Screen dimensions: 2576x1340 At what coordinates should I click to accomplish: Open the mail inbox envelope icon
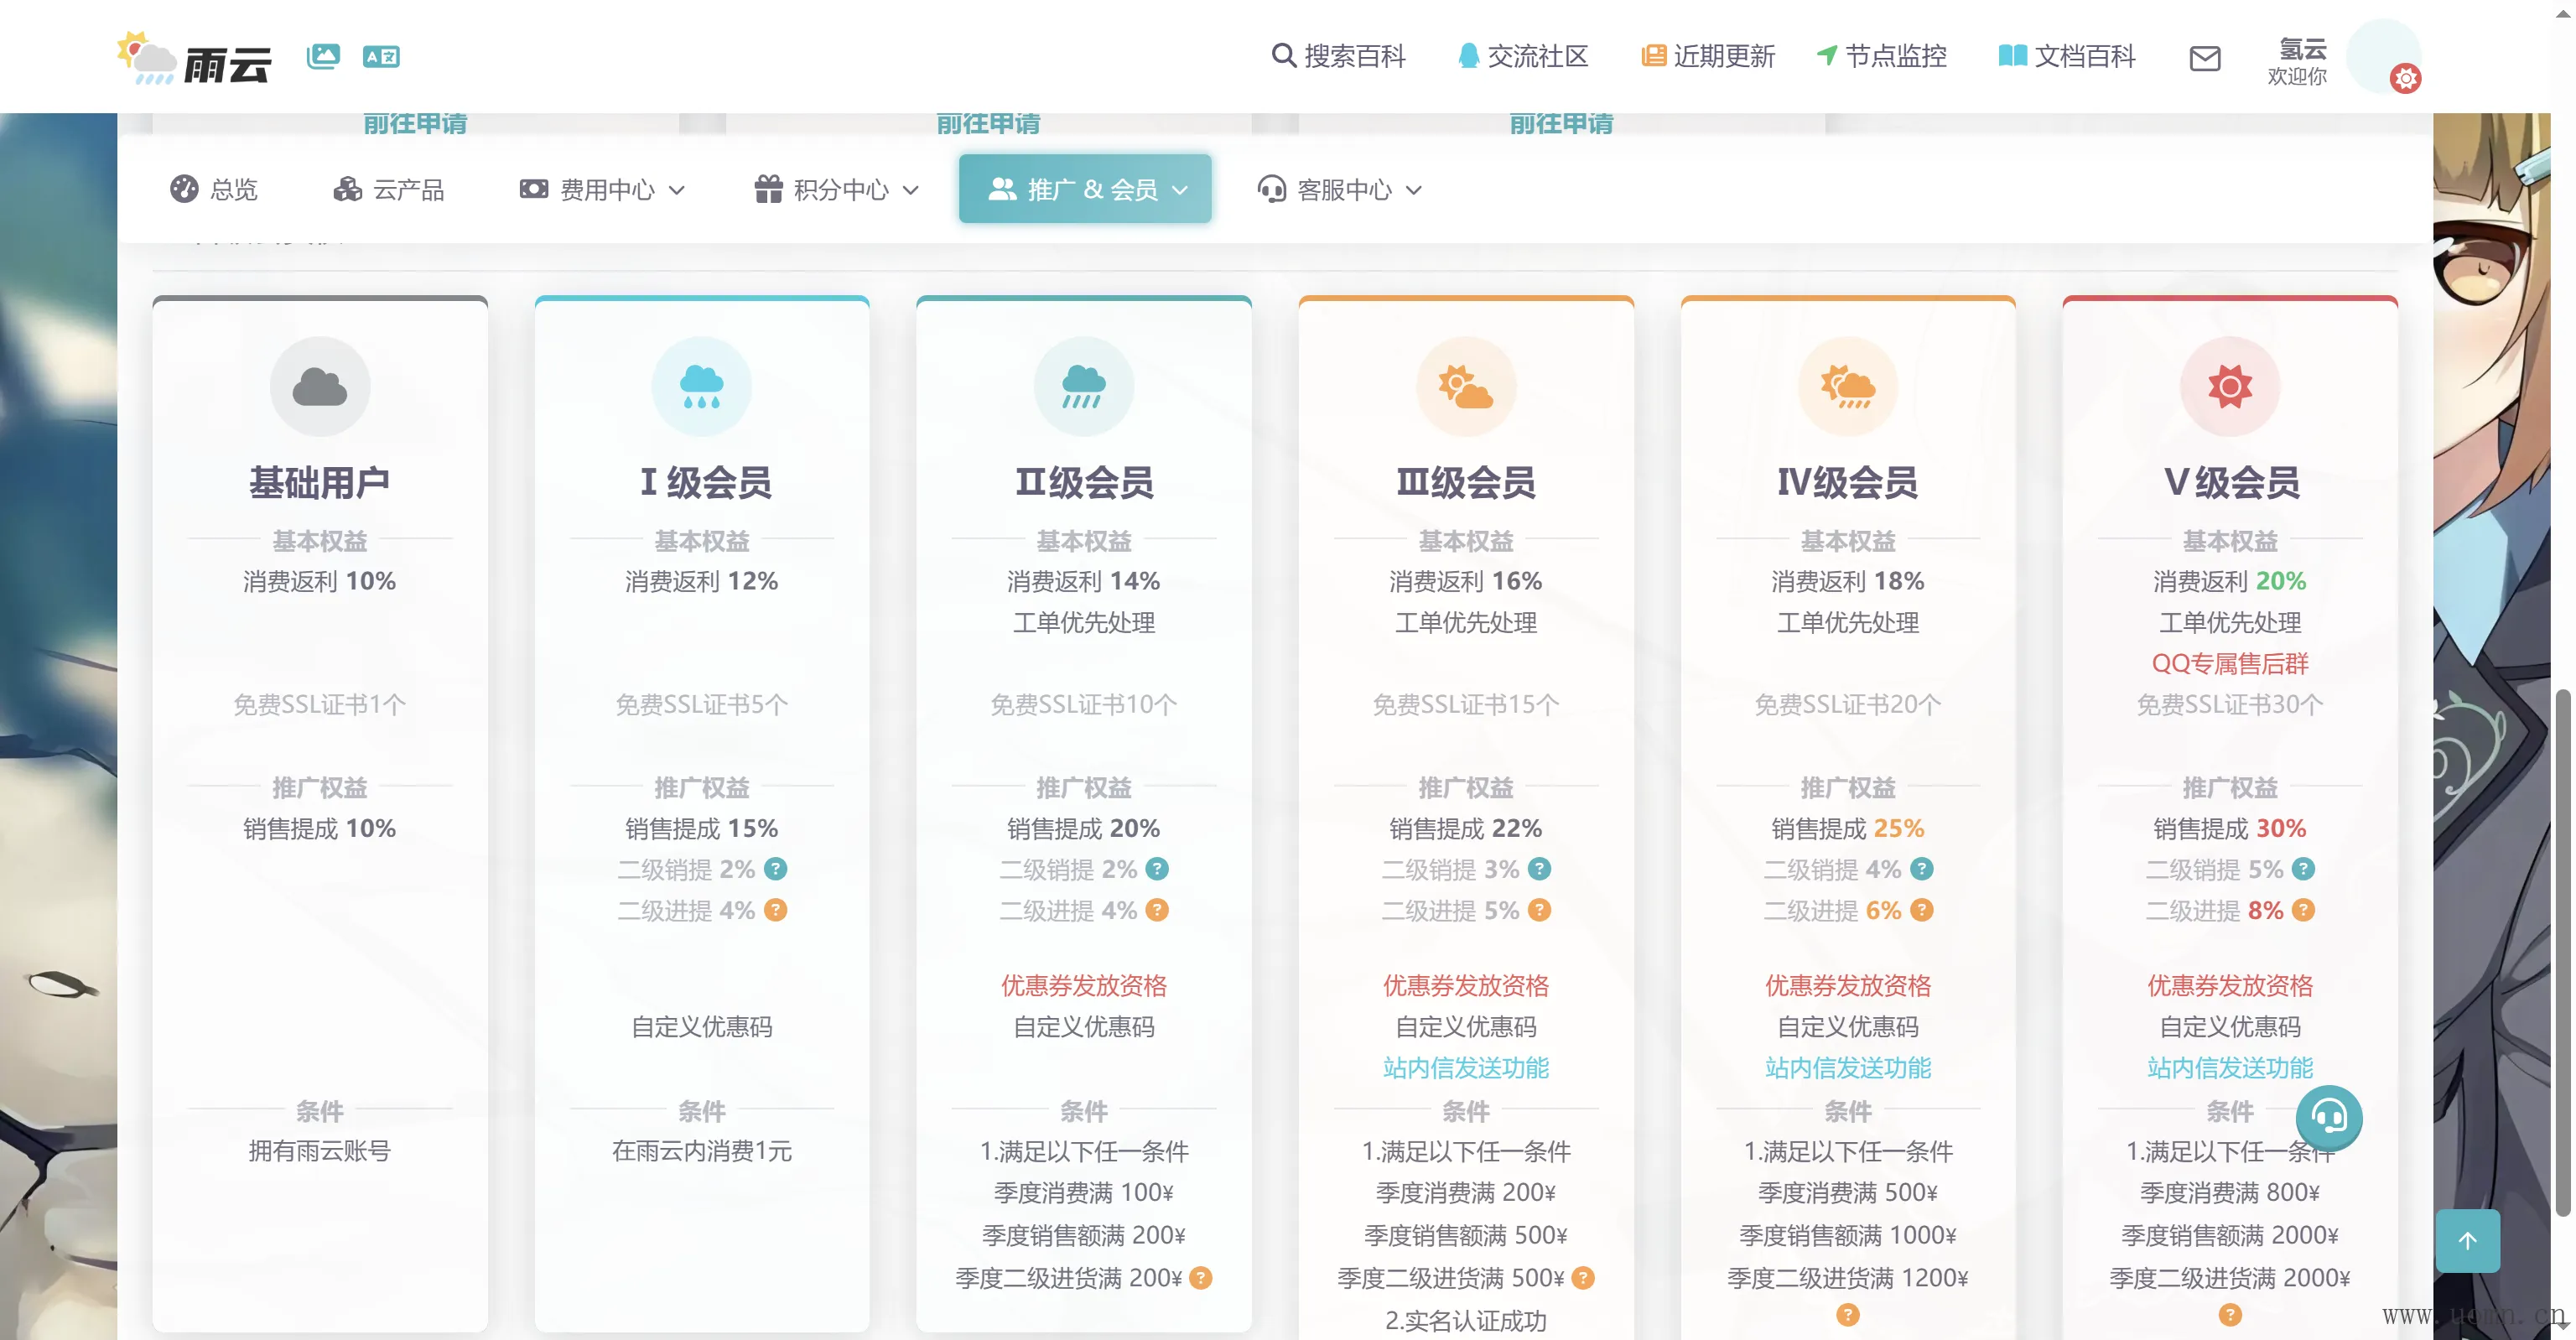tap(2204, 58)
